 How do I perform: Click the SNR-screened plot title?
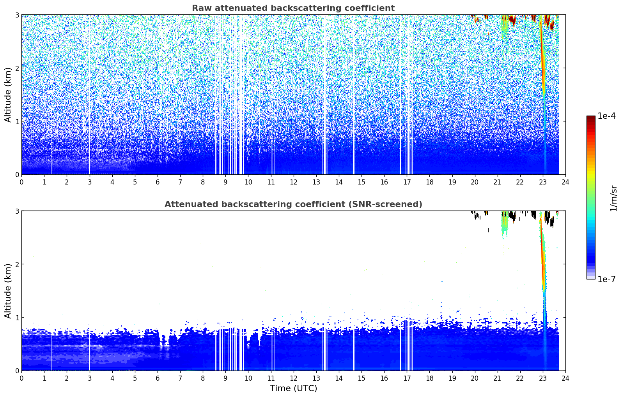tap(293, 204)
